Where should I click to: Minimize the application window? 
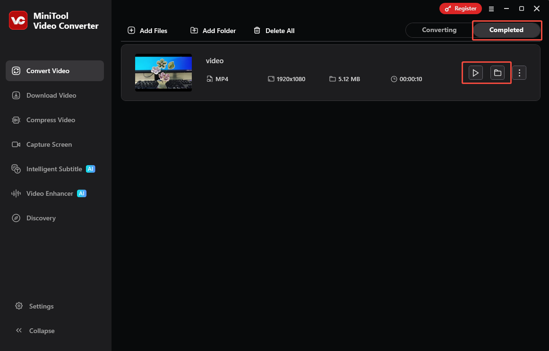click(506, 9)
